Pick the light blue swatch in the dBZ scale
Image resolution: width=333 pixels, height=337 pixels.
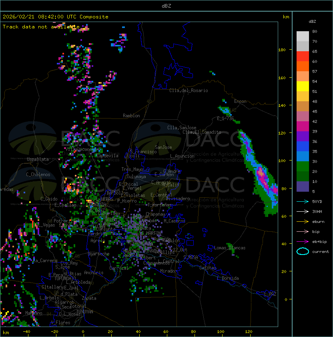click(x=303, y=156)
